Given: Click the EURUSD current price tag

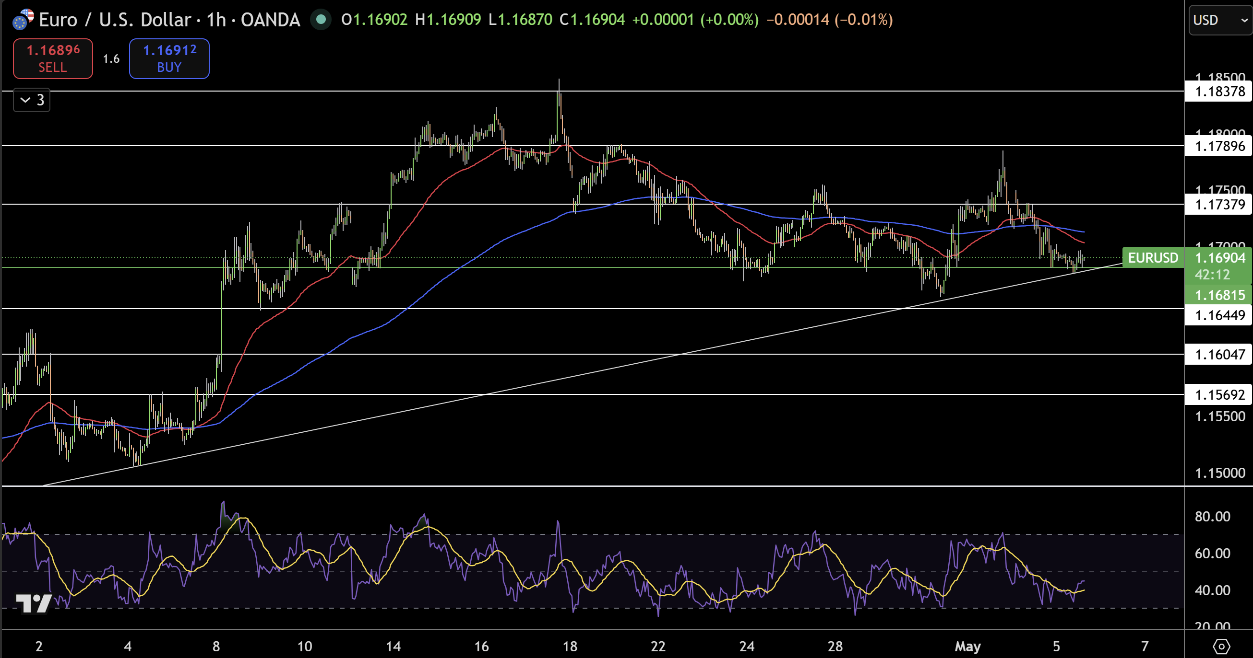Looking at the screenshot, I should pos(1153,257).
